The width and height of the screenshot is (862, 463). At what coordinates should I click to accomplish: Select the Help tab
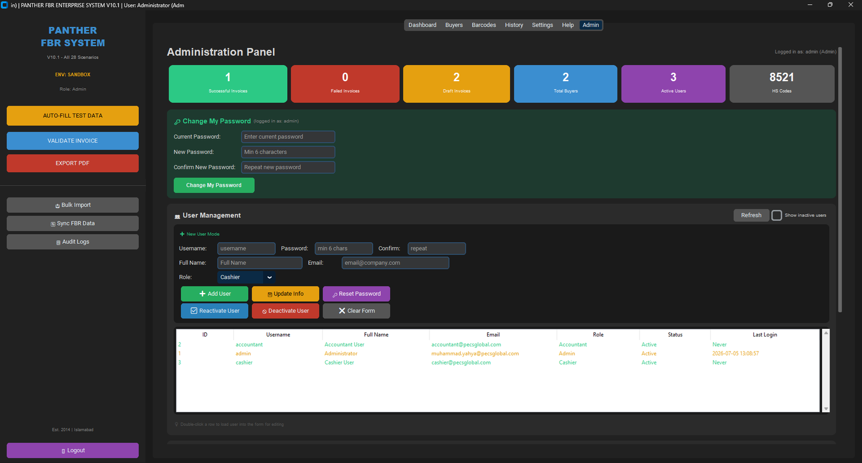568,25
